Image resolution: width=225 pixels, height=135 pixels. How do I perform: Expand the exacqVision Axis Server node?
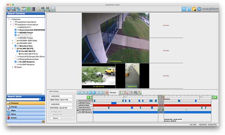click(11, 22)
